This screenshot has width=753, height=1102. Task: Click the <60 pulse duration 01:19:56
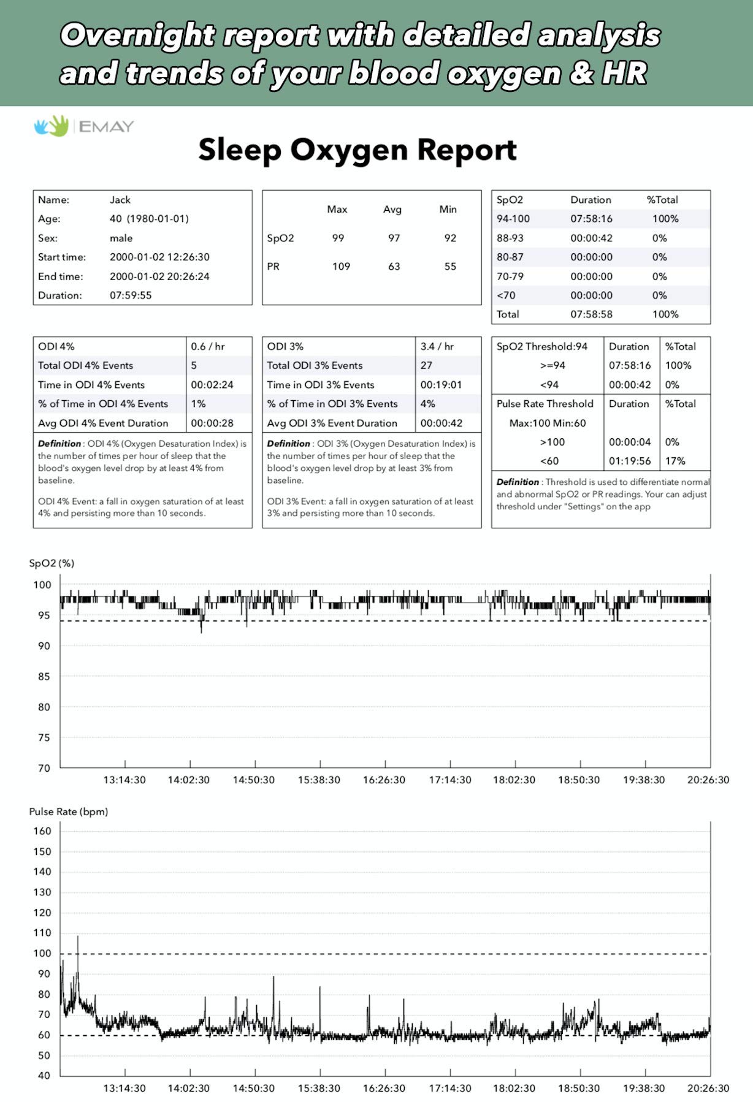coord(630,461)
